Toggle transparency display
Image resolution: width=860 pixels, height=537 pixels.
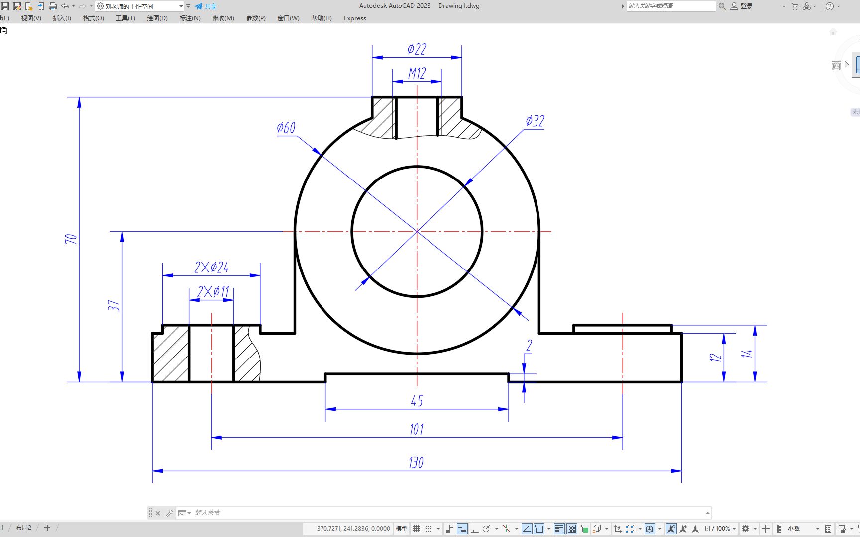(x=572, y=529)
